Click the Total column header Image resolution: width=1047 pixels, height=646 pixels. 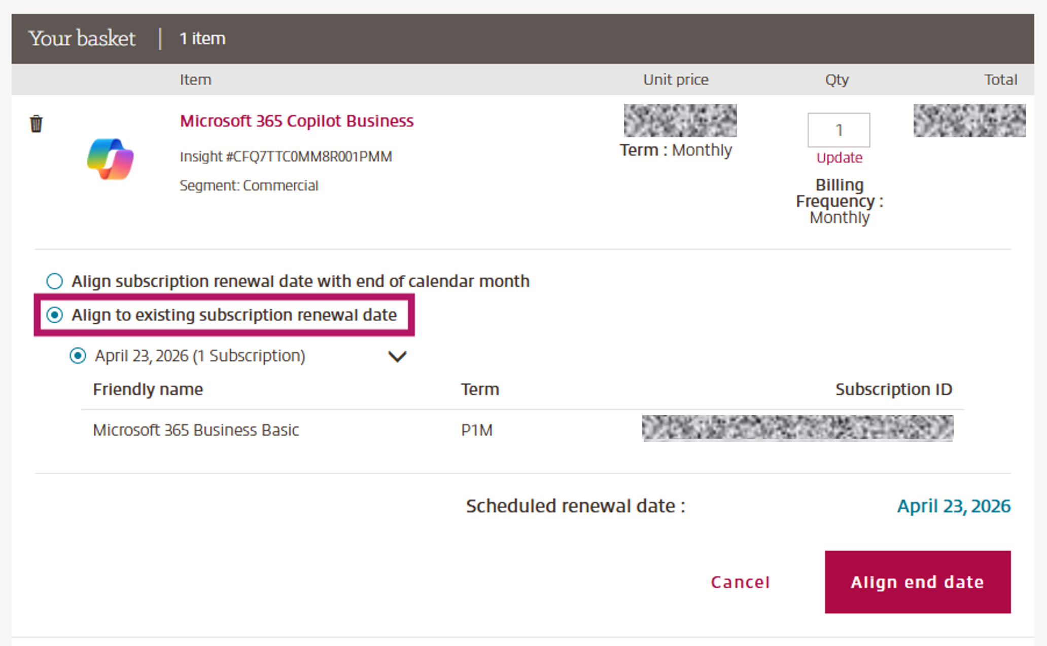coord(1000,80)
